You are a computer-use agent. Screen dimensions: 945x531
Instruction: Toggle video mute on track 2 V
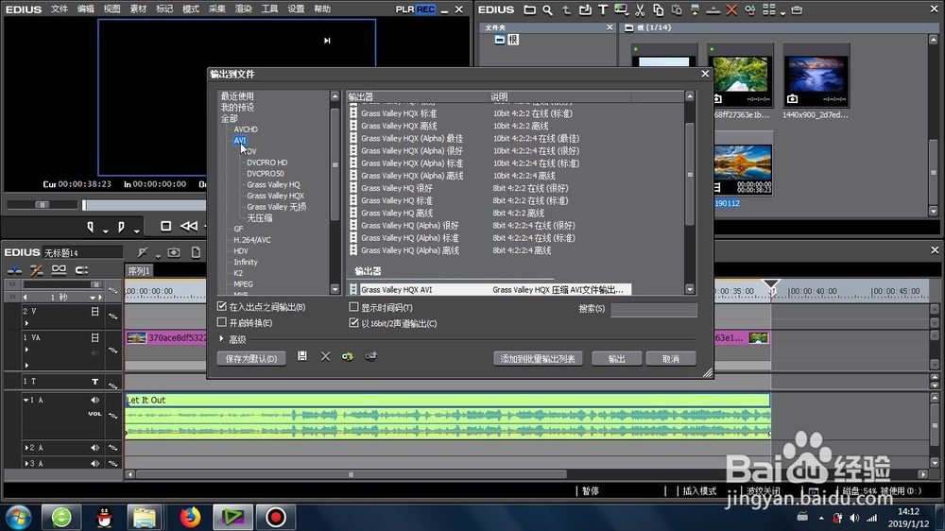(x=94, y=312)
